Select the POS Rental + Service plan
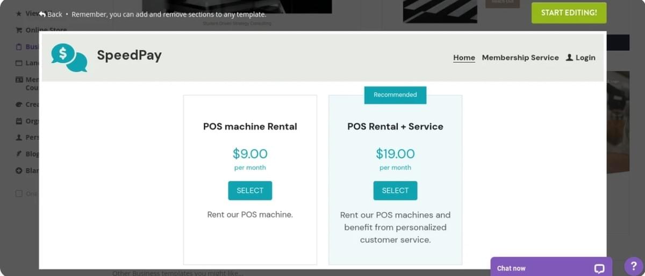 click(x=395, y=190)
